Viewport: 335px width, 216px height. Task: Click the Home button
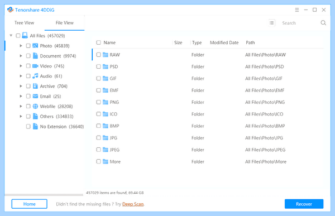pyautogui.click(x=29, y=204)
